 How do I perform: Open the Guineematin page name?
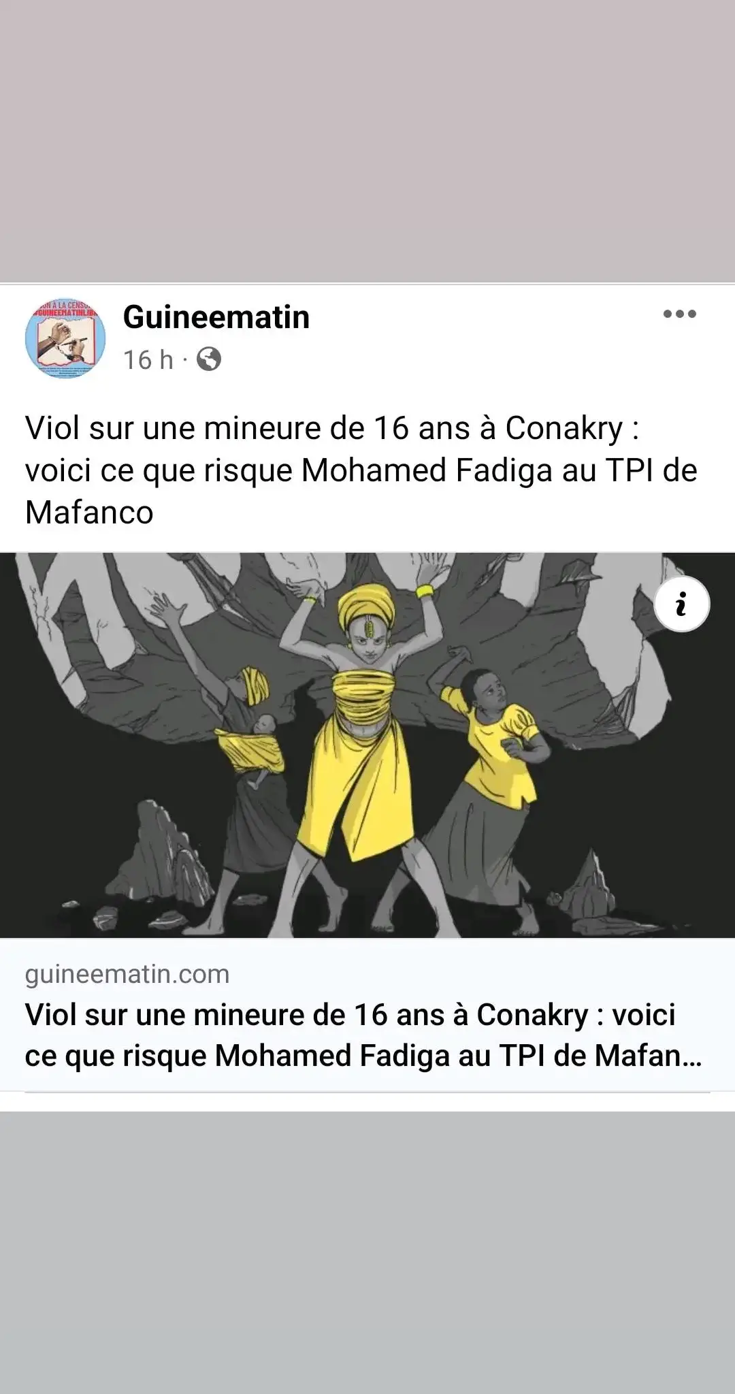coord(216,317)
